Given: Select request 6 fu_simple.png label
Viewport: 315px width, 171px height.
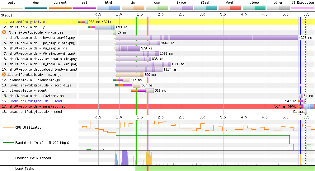Looking at the screenshot, I should point(35,48).
